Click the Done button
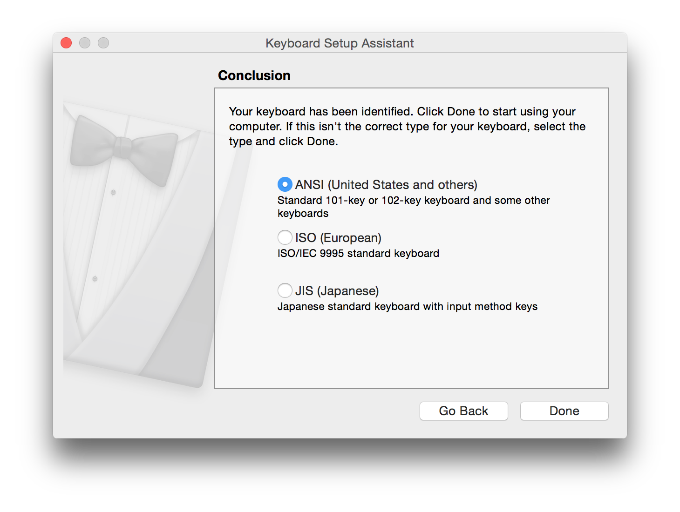The height and width of the screenshot is (512, 680). tap(564, 411)
